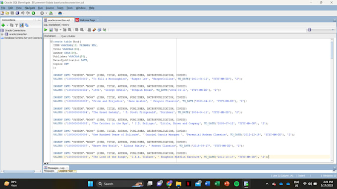Click the worksheet vertical scrollbar thumb
Screen dimensions: 337x189
coord(332,50)
